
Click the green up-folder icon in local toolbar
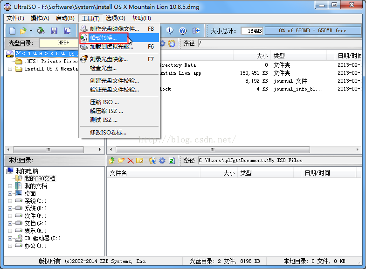[x=112, y=161]
